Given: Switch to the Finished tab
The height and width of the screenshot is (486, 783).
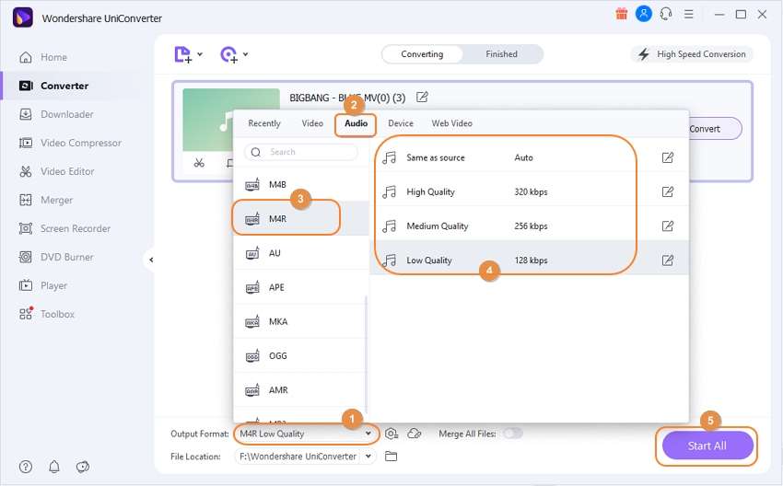Looking at the screenshot, I should 501,54.
